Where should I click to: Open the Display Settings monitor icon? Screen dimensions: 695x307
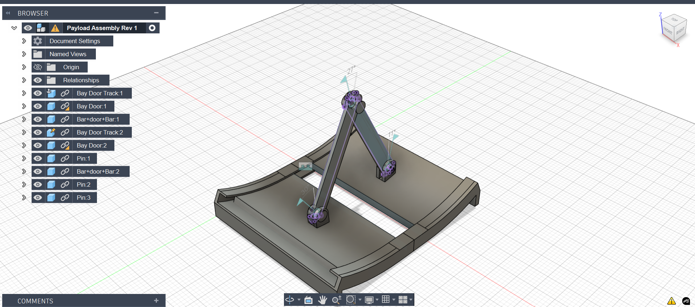coord(369,300)
